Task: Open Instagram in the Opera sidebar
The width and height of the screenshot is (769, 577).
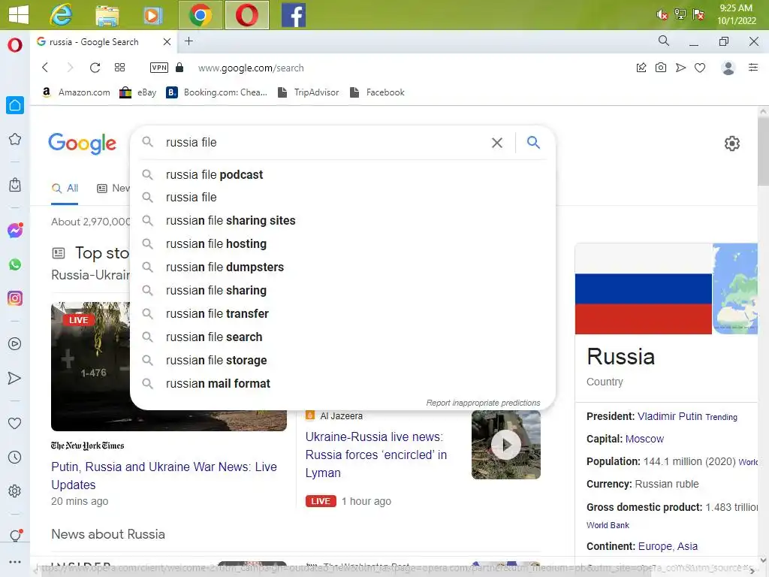Action: point(15,298)
